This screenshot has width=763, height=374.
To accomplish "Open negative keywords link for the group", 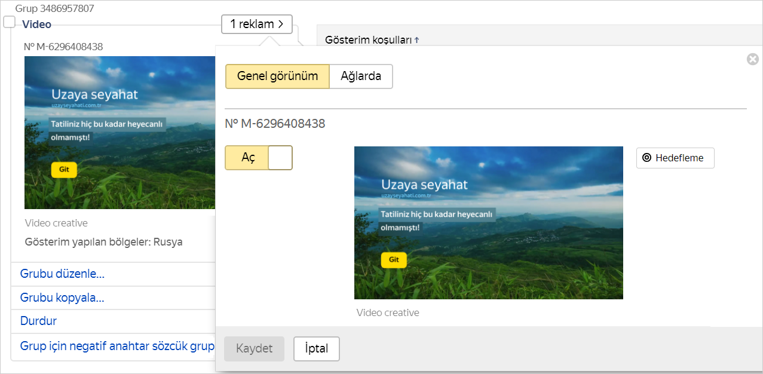I will 117,345.
